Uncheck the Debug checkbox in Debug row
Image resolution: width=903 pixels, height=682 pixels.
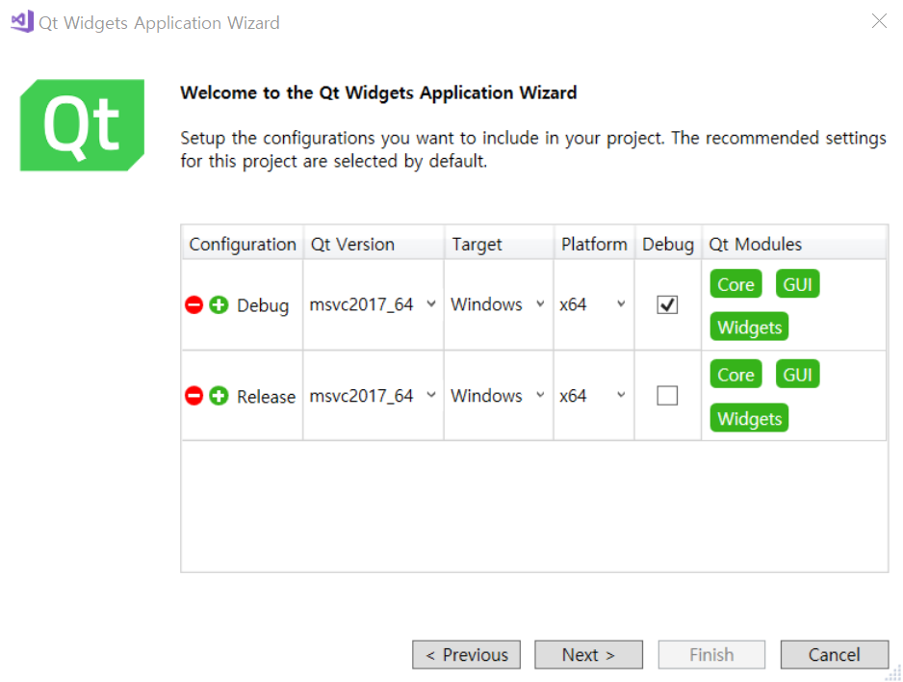(x=667, y=304)
